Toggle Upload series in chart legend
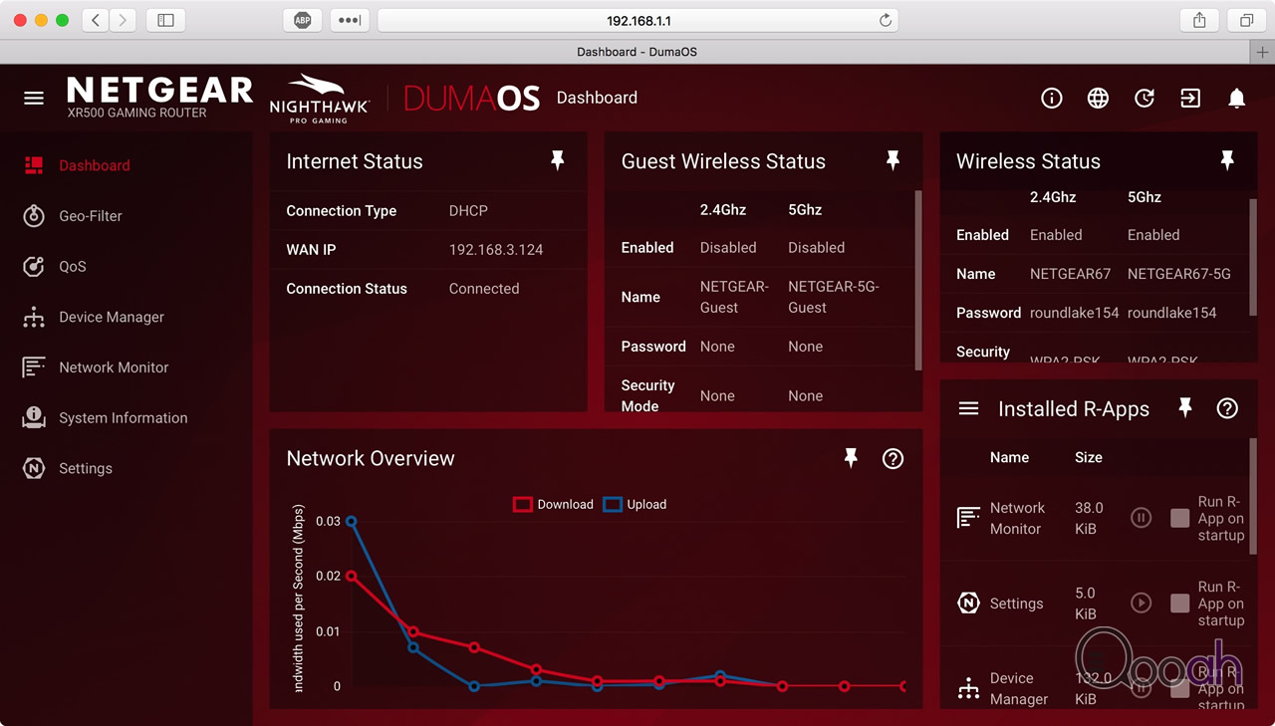The width and height of the screenshot is (1275, 726). (x=635, y=504)
